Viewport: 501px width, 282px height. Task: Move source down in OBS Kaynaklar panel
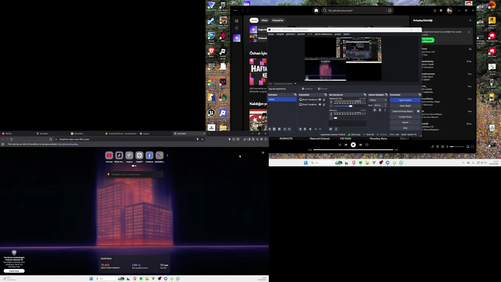(x=320, y=129)
